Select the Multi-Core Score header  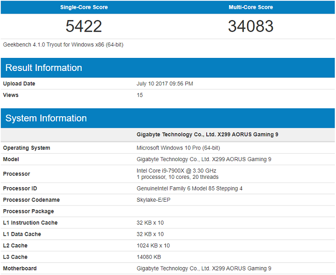[x=251, y=7]
